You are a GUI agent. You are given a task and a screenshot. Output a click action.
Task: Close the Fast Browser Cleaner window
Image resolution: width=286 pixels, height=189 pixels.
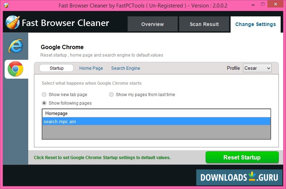pyautogui.click(x=275, y=4)
